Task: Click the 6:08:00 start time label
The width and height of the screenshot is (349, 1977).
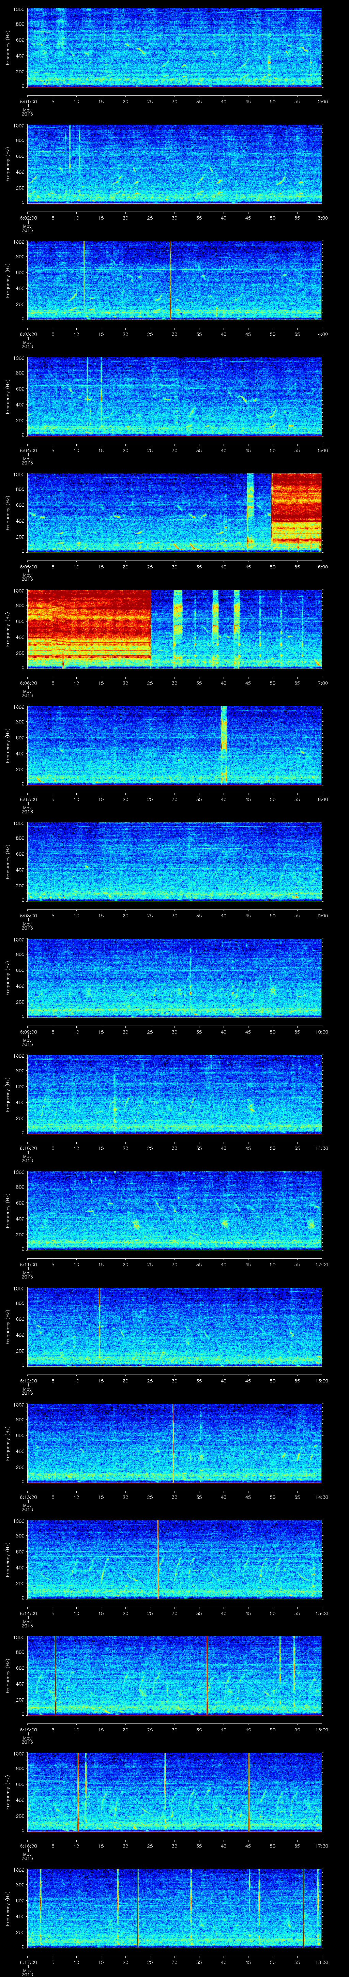Action: (28, 916)
